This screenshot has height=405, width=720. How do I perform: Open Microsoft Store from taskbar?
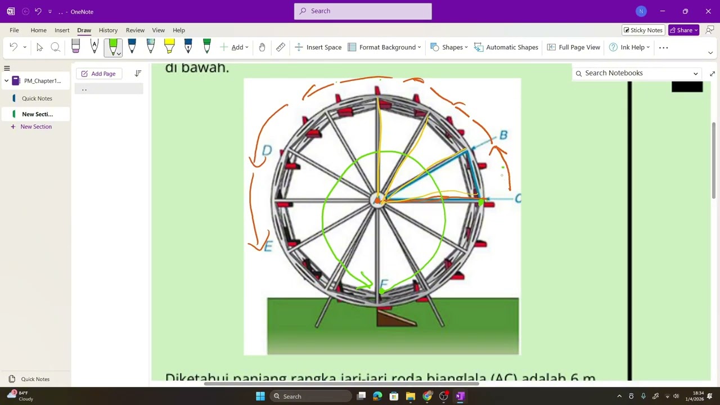(x=394, y=397)
